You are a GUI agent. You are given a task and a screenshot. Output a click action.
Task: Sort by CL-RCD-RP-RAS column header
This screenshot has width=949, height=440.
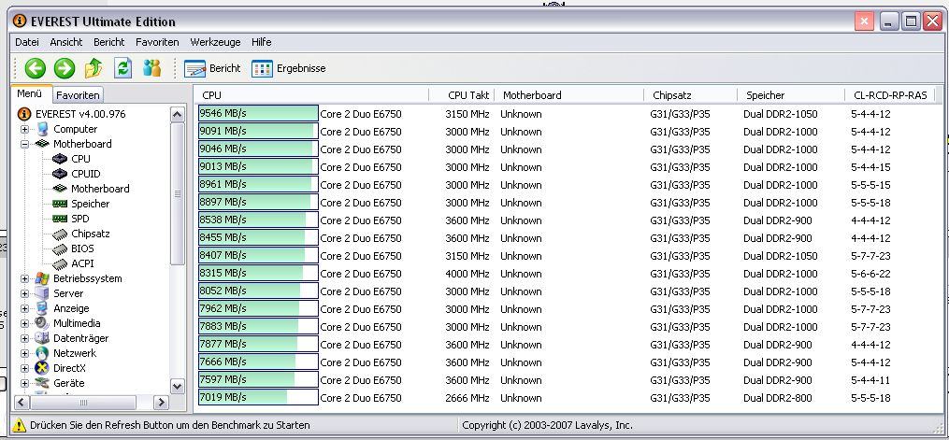tap(890, 95)
